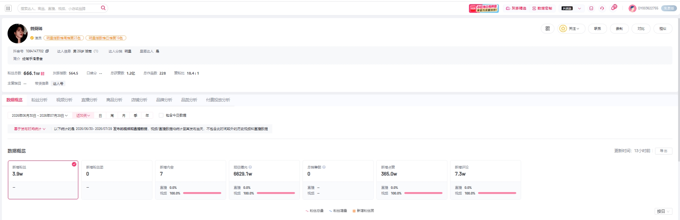
Task: Expand the 基于发布时间统计 dropdown
Action: [x=29, y=129]
